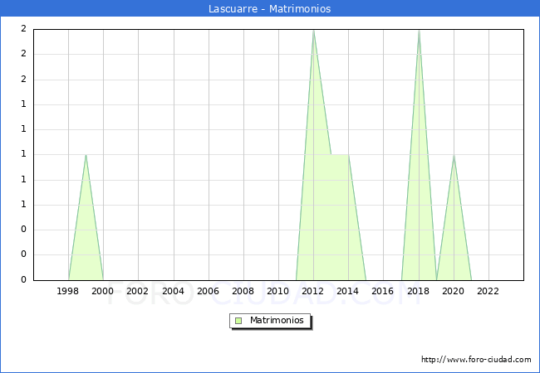This screenshot has height=373, width=540.
Task: Select the 2022 x-axis label
Action: click(x=488, y=291)
